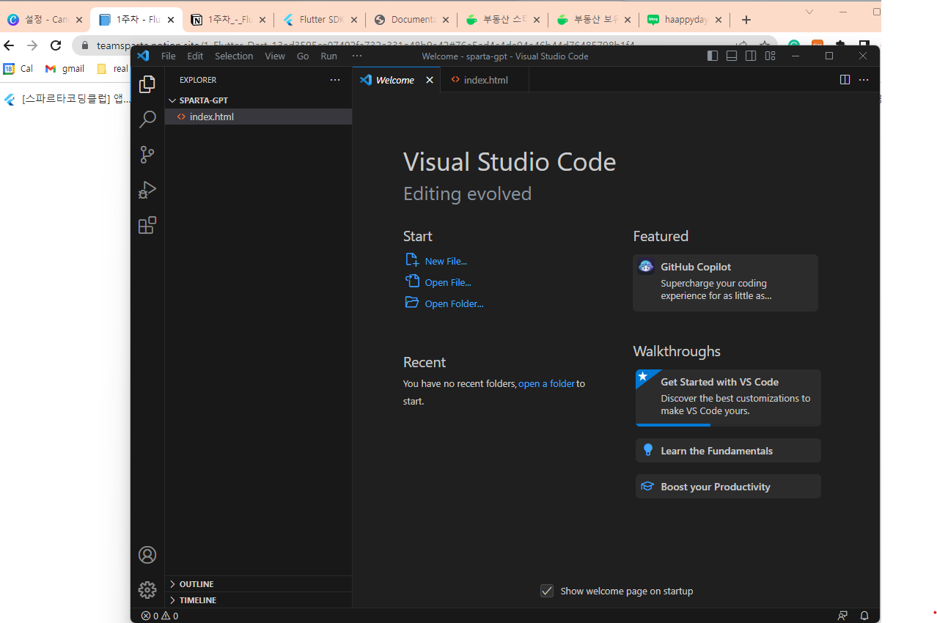Open the Manage gear icon in VS Code
This screenshot has width=937, height=623.
[147, 589]
